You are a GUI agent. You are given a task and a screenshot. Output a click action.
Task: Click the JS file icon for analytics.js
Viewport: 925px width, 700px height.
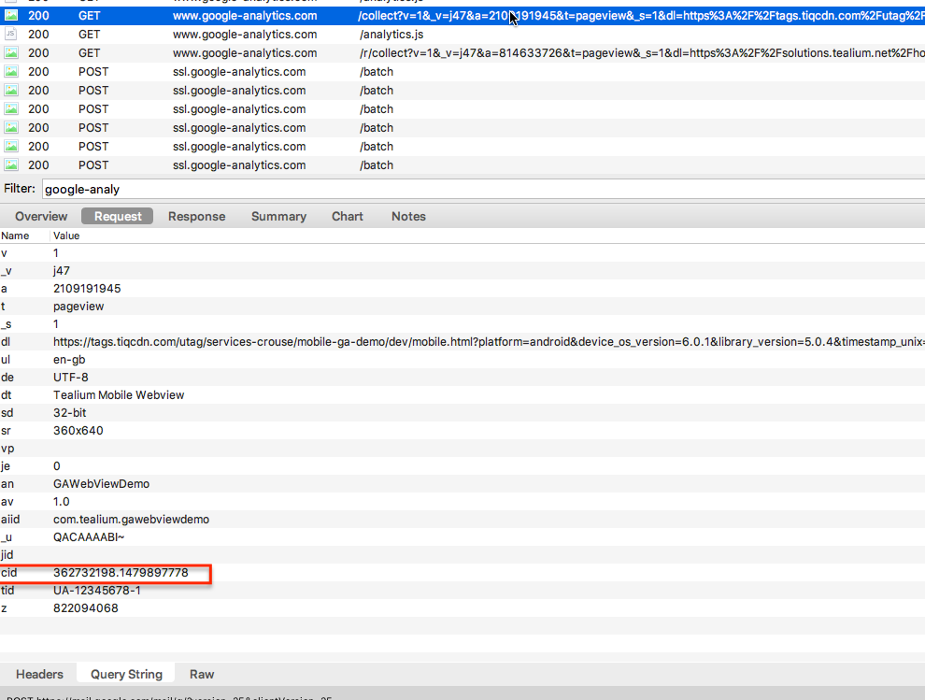tap(11, 35)
